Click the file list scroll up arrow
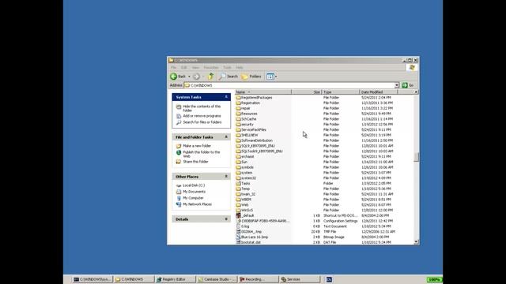Screen dimensions: 506x284 point(416,92)
